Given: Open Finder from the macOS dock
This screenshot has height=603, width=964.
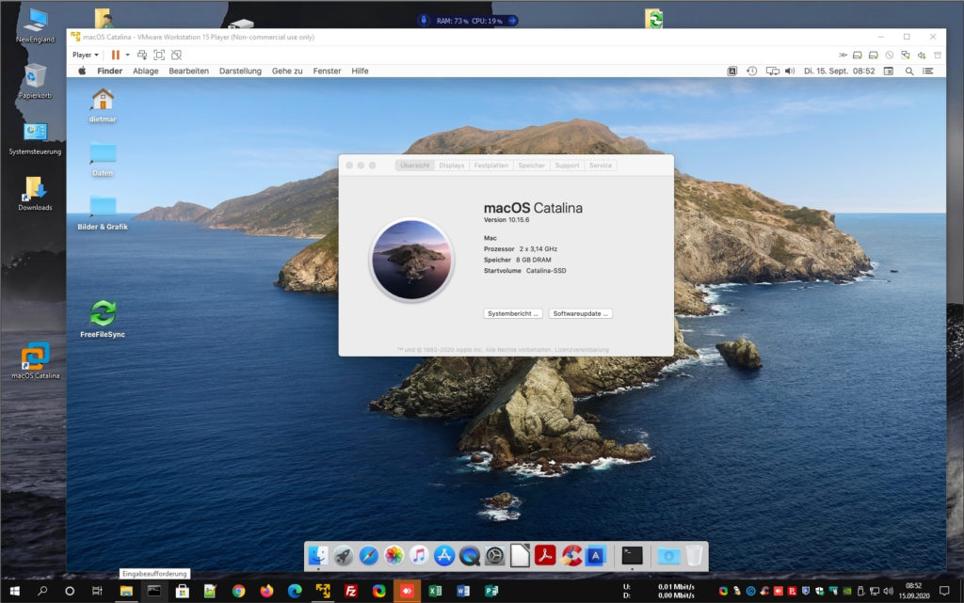Looking at the screenshot, I should tap(318, 556).
